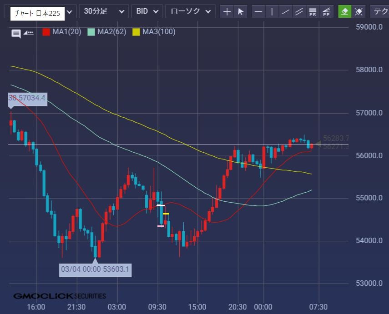This screenshot has width=389, height=314.
Task: Select the Fibonacci retracement (FR) tool
Action: click(x=313, y=11)
